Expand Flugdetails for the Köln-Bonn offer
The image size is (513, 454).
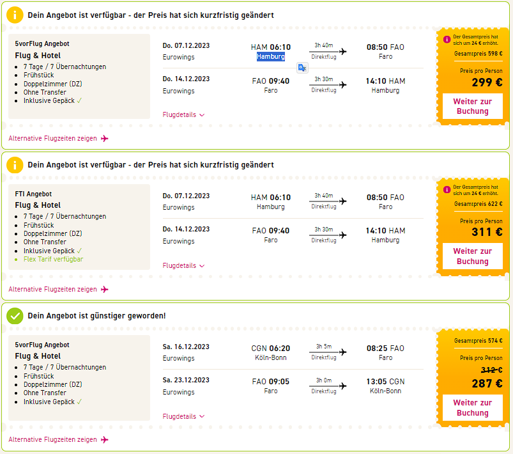[x=183, y=417]
